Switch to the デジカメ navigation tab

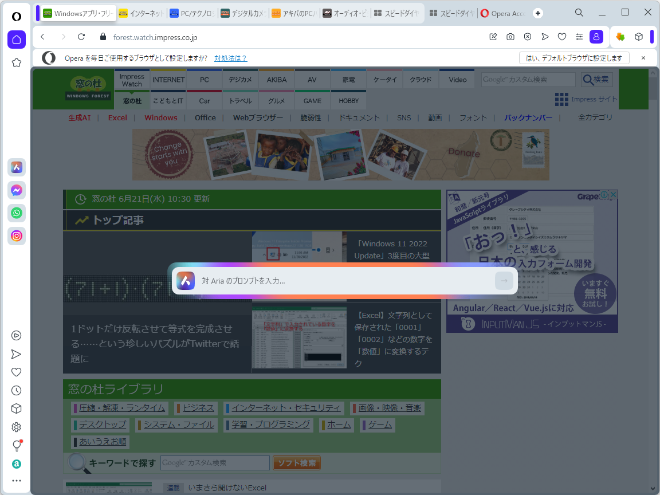[x=240, y=80]
